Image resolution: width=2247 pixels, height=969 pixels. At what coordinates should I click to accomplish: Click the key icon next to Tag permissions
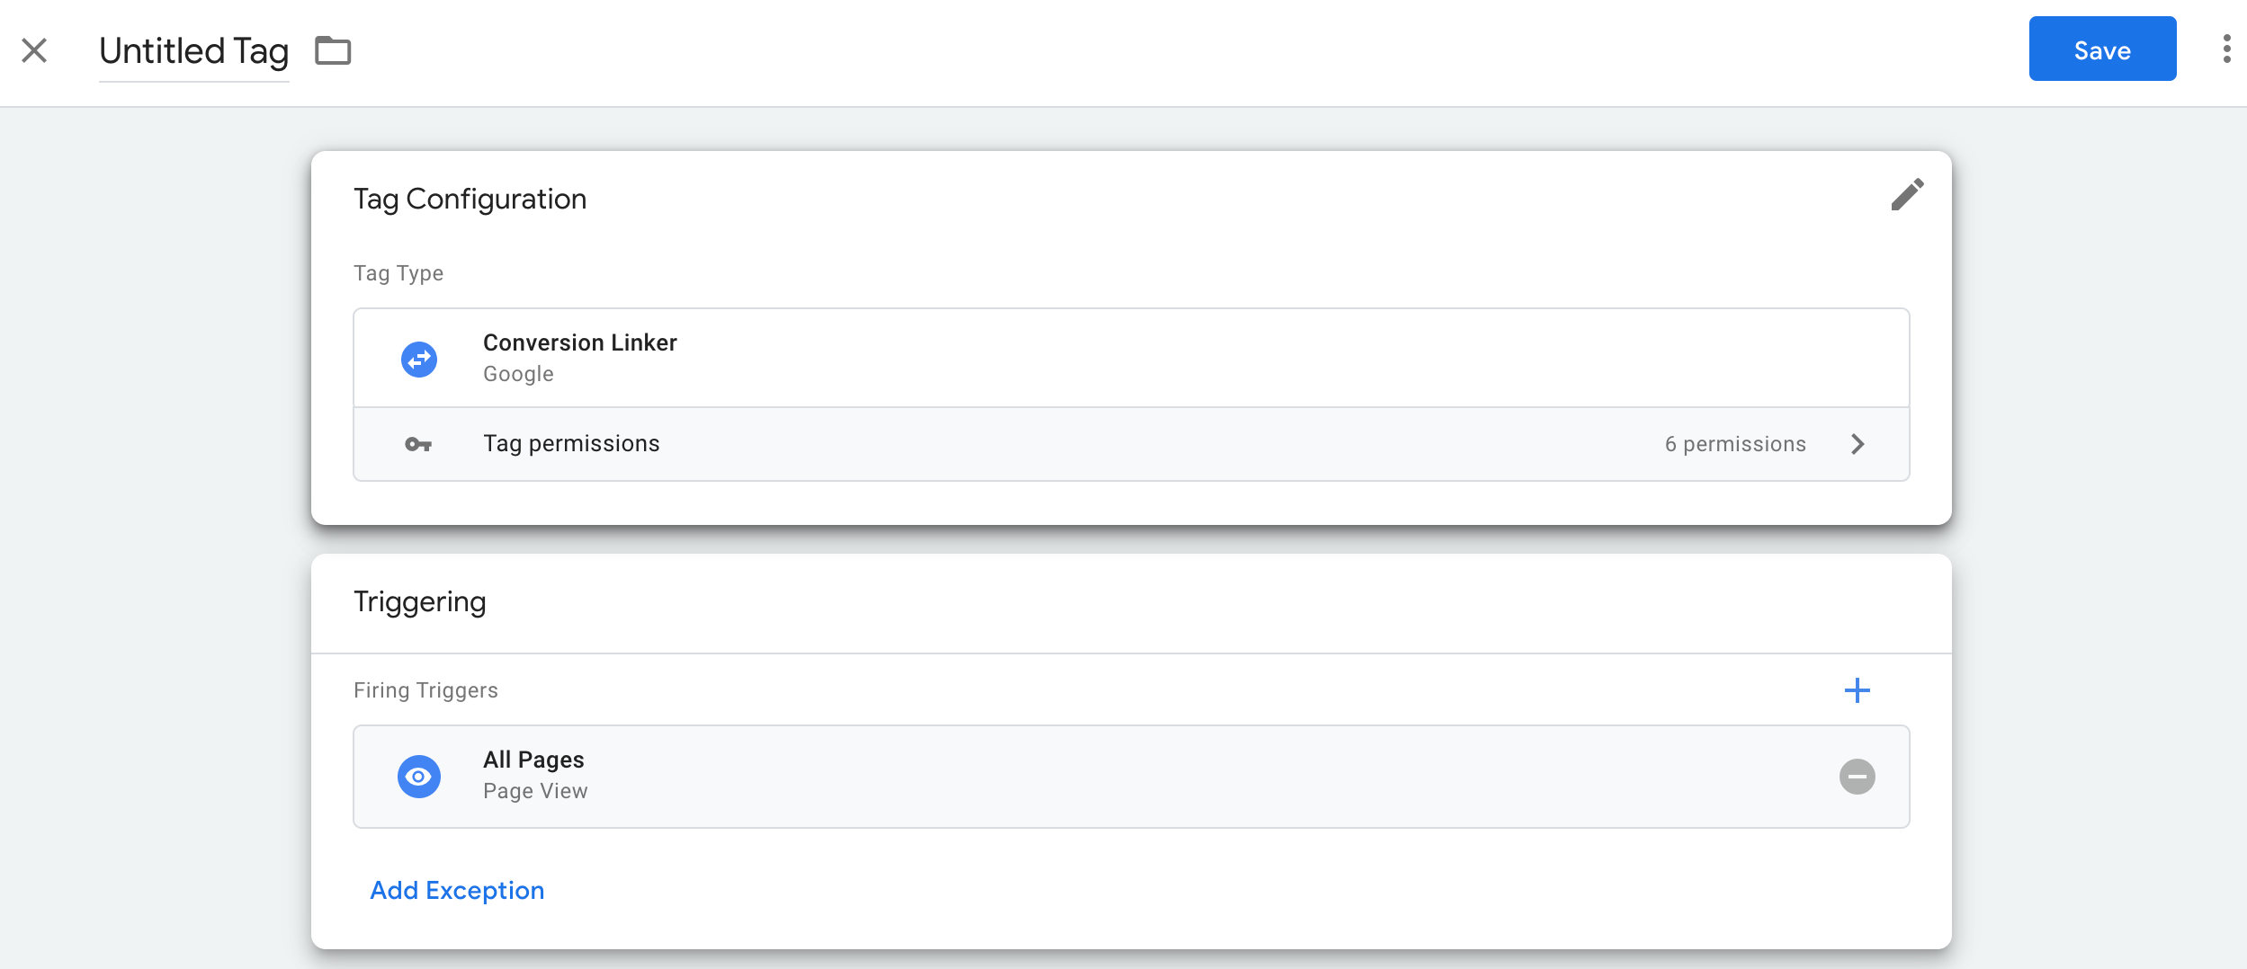418,443
